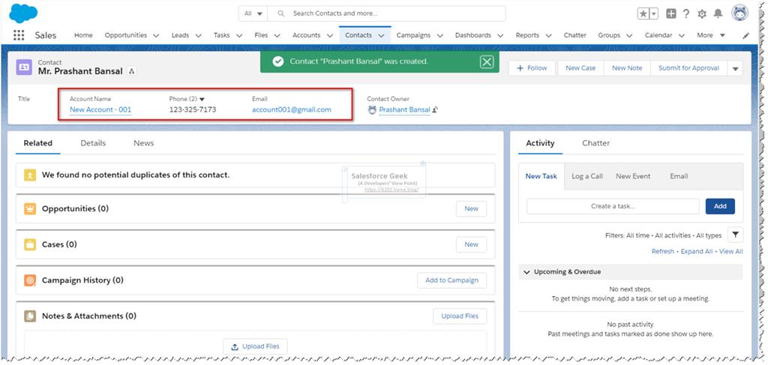768x365 pixels.
Task: Open the Files navigation tab
Action: coord(260,35)
